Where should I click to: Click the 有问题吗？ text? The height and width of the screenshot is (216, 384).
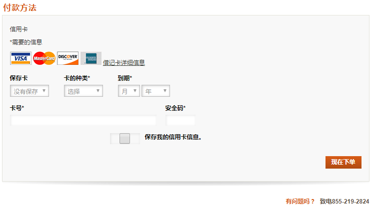click(300, 202)
